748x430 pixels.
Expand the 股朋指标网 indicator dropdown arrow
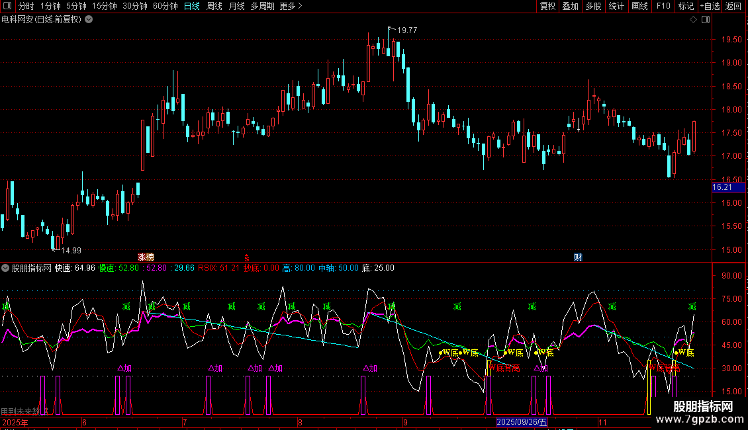click(6, 268)
